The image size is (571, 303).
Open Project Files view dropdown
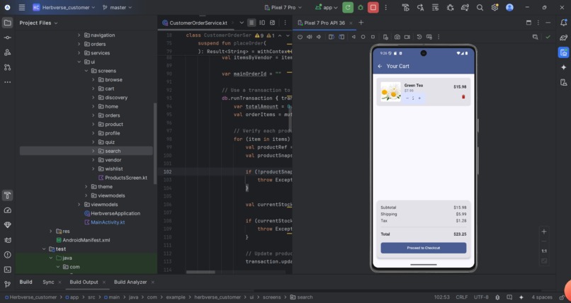click(38, 23)
